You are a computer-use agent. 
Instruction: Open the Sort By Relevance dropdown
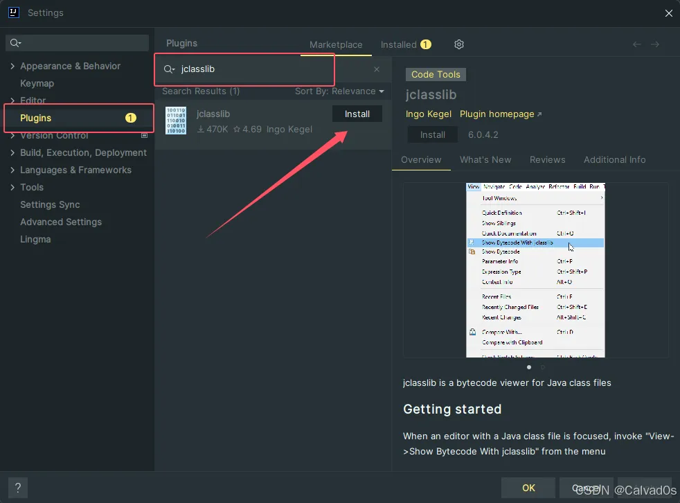coord(339,91)
